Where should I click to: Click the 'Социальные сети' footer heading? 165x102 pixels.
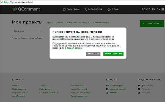point(149,80)
